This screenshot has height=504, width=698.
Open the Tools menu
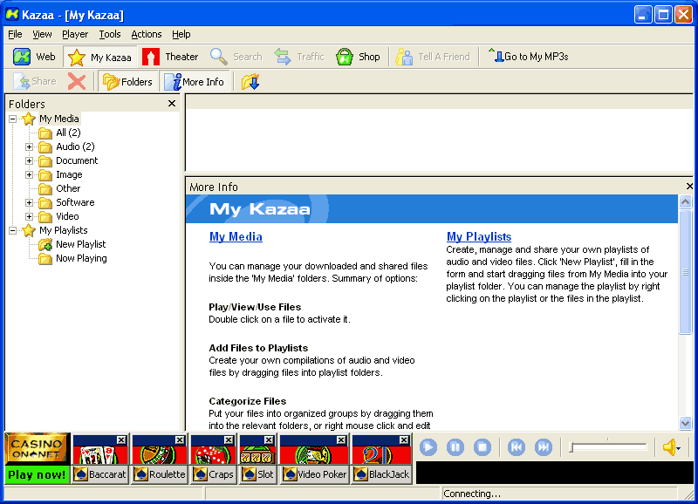pyautogui.click(x=110, y=34)
